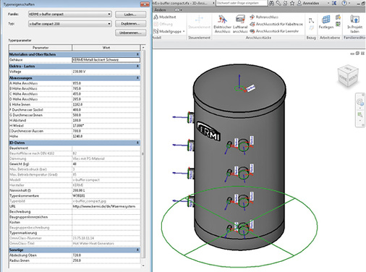Open the Modellgruppe tool dropdown
The height and width of the screenshot is (272, 366).
(184, 31)
